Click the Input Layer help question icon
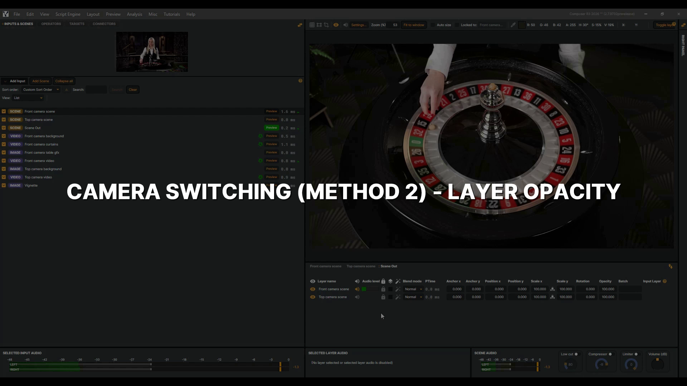The height and width of the screenshot is (386, 687). 665,281
